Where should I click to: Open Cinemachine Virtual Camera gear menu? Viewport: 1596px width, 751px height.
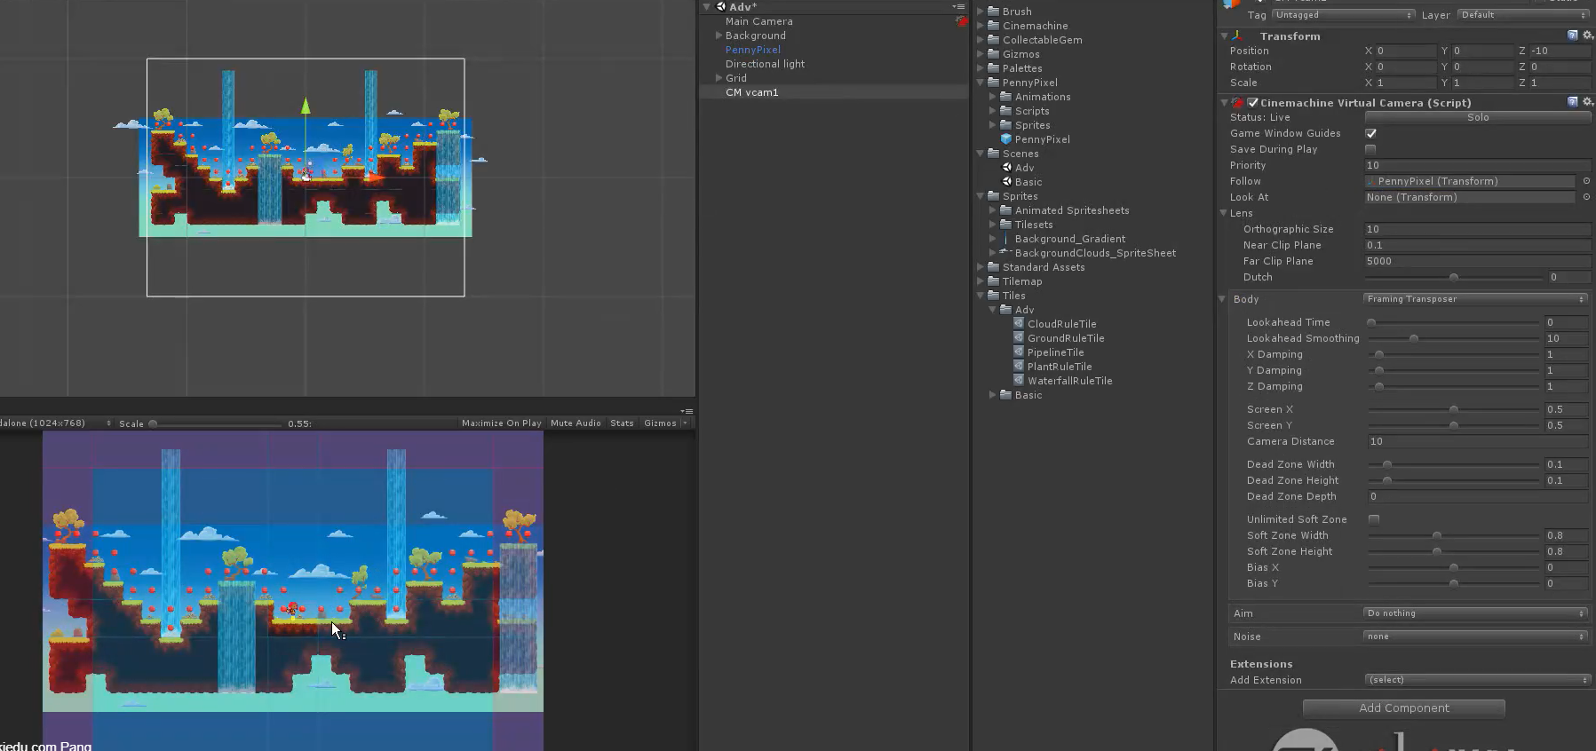click(1588, 102)
